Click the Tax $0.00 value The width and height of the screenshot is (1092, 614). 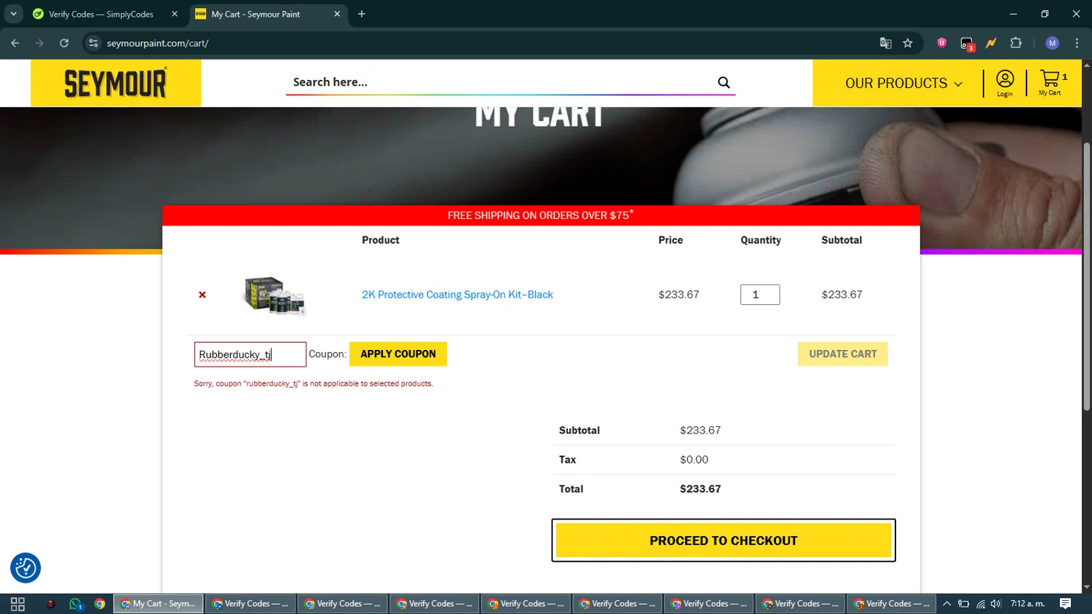(694, 460)
